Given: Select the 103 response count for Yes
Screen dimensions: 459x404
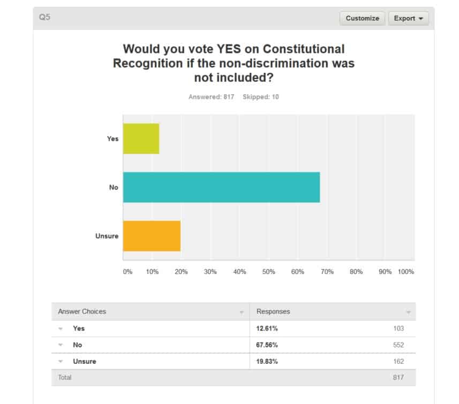Looking at the screenshot, I should (398, 329).
